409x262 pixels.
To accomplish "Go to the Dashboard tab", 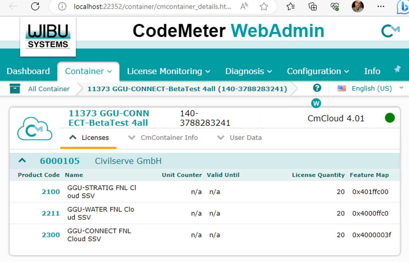I will point(28,71).
